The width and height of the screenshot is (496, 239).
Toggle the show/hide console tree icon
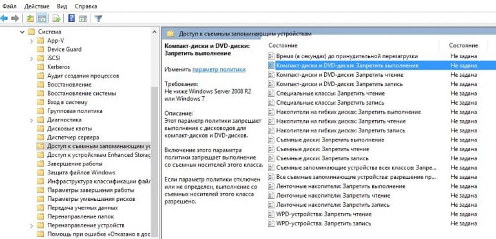point(41,19)
